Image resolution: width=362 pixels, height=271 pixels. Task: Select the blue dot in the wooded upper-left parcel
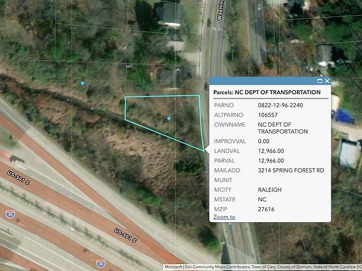click(82, 83)
